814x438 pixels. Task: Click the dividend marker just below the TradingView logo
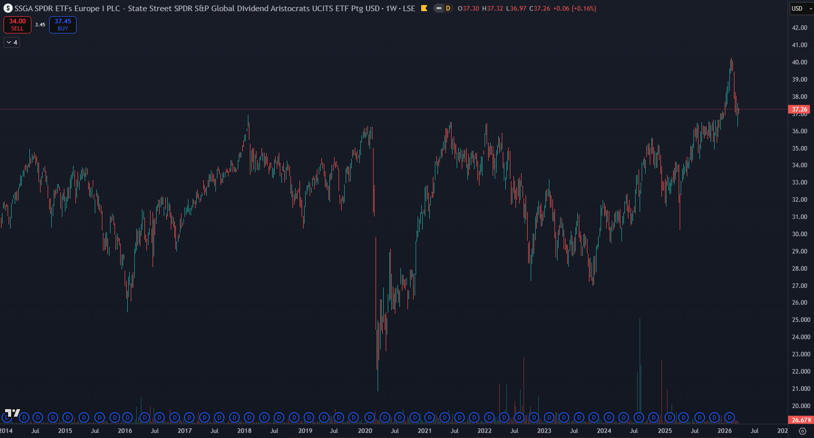7,418
